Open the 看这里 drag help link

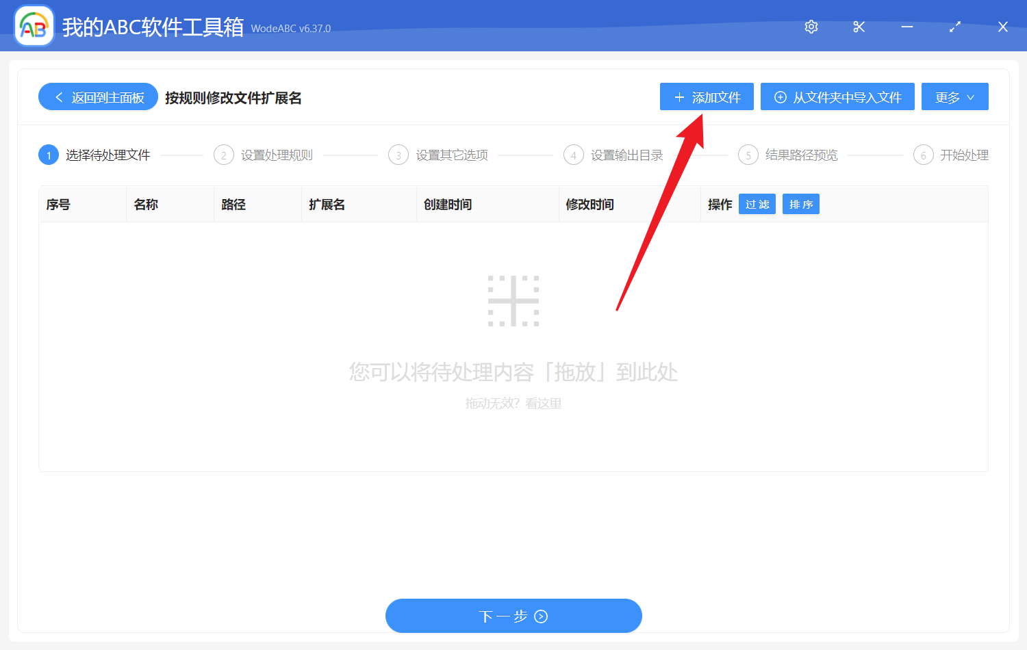click(x=544, y=404)
